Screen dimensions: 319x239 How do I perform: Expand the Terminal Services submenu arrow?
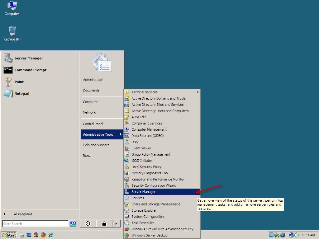pos(198,92)
